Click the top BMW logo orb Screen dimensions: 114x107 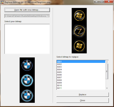[x=27, y=65]
